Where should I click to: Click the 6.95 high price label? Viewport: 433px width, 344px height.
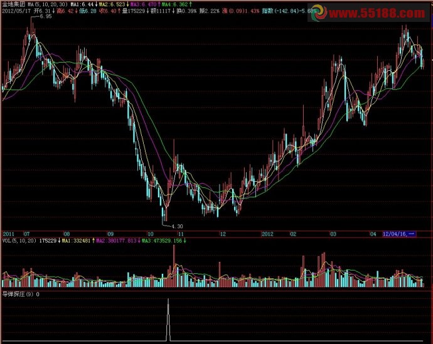click(x=46, y=16)
